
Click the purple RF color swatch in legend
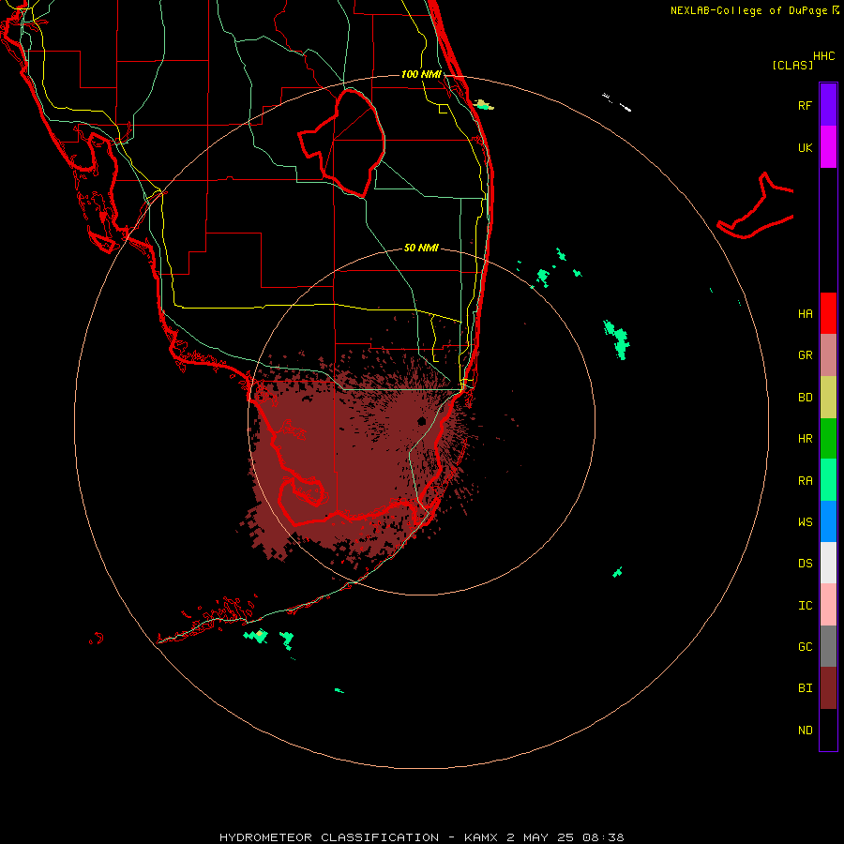(828, 105)
